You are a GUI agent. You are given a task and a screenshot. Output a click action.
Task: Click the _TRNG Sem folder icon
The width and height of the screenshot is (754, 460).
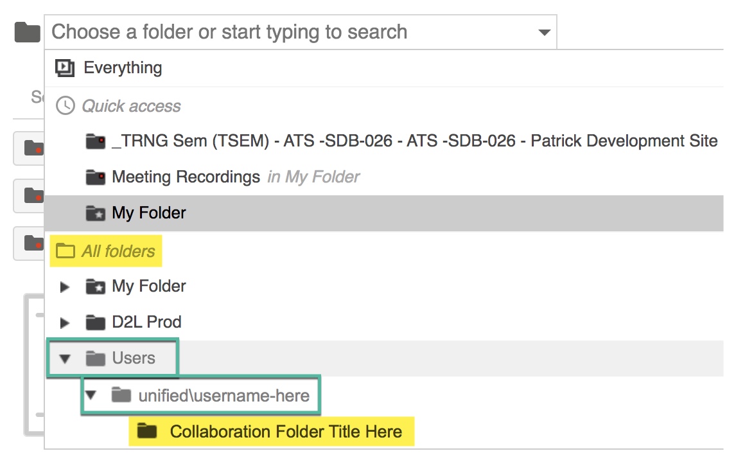click(95, 141)
